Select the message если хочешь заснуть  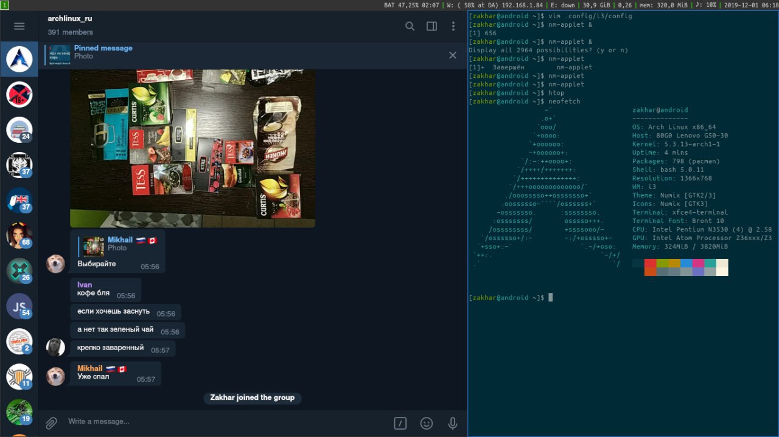126,312
